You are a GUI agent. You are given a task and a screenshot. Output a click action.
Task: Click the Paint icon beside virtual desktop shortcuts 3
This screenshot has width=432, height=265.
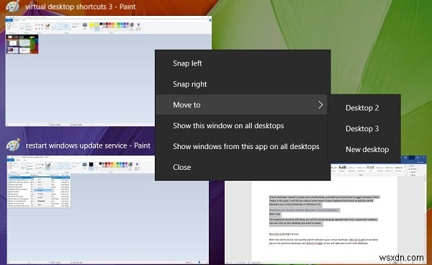coord(13,6)
